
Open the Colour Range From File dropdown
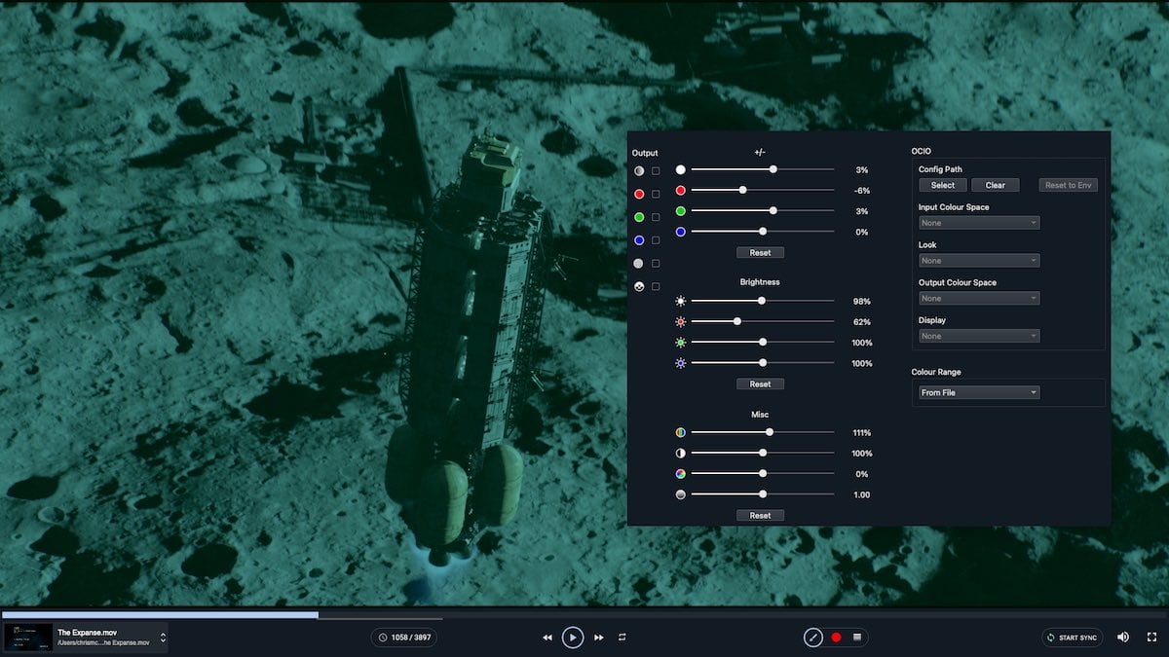(x=979, y=392)
